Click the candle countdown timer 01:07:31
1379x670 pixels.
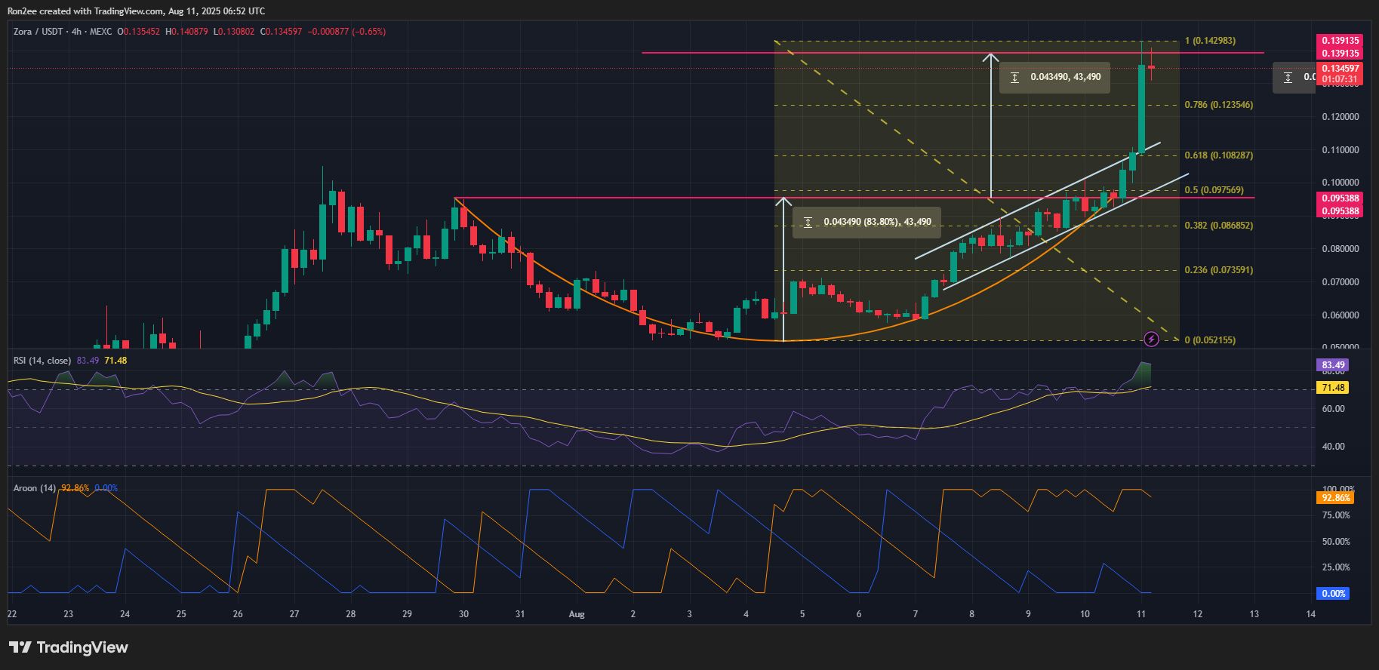[1338, 79]
